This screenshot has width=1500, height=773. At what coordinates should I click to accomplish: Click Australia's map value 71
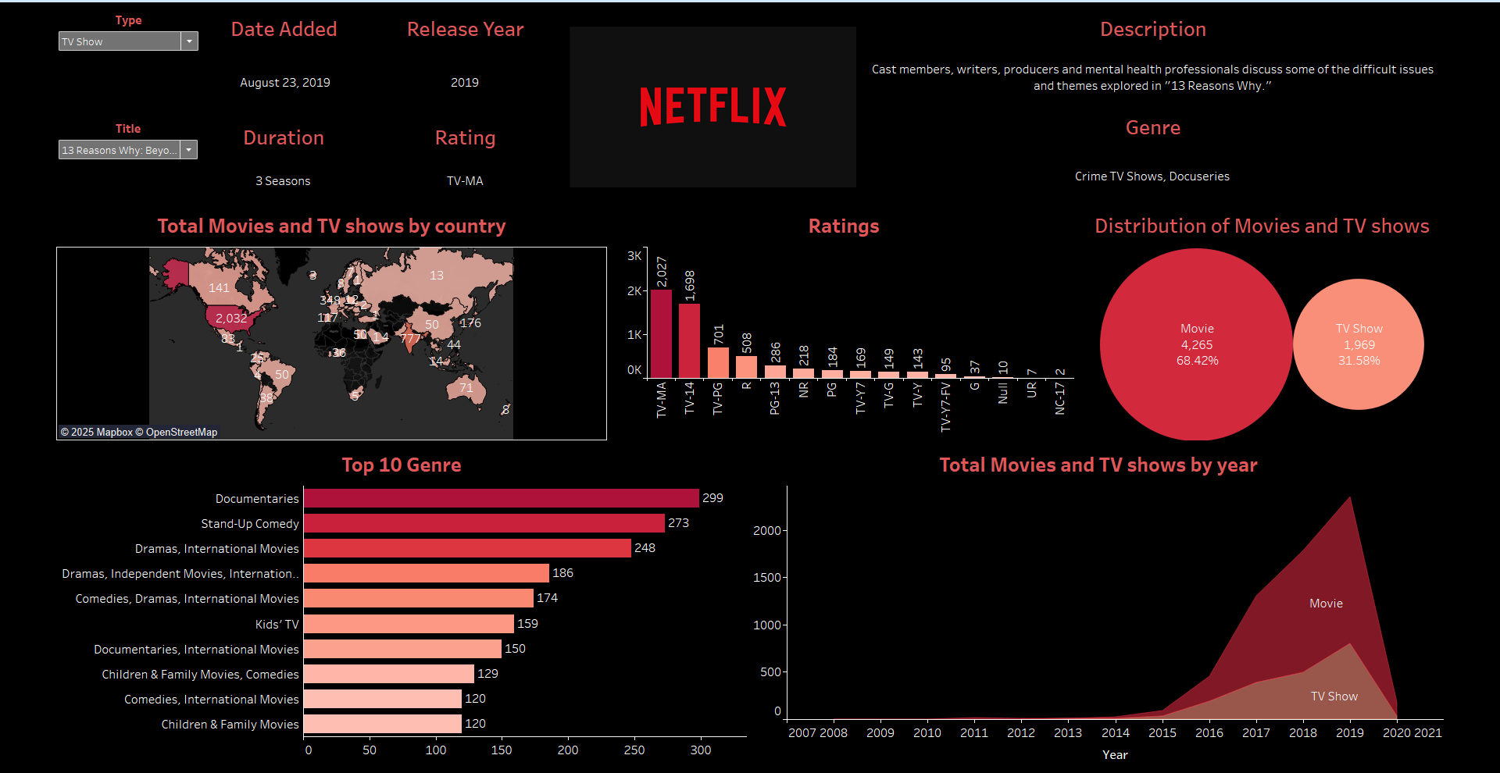point(466,388)
